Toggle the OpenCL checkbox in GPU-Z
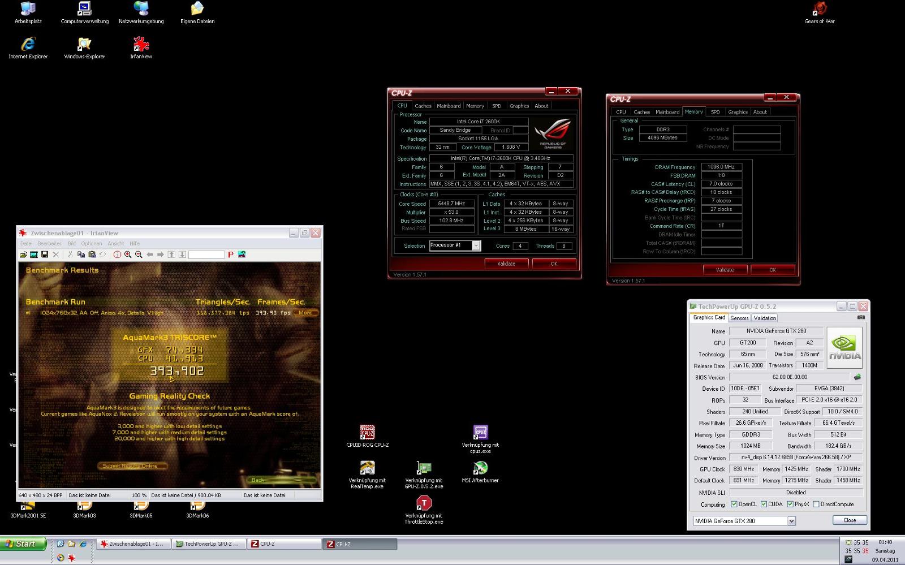 734,504
